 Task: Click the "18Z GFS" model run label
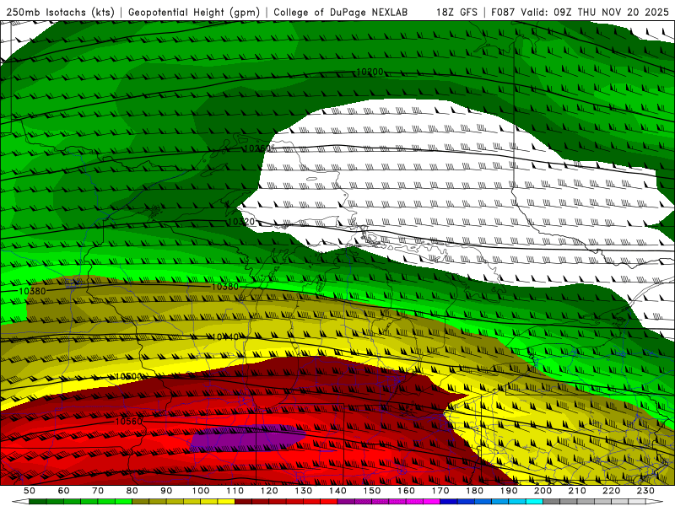click(456, 12)
